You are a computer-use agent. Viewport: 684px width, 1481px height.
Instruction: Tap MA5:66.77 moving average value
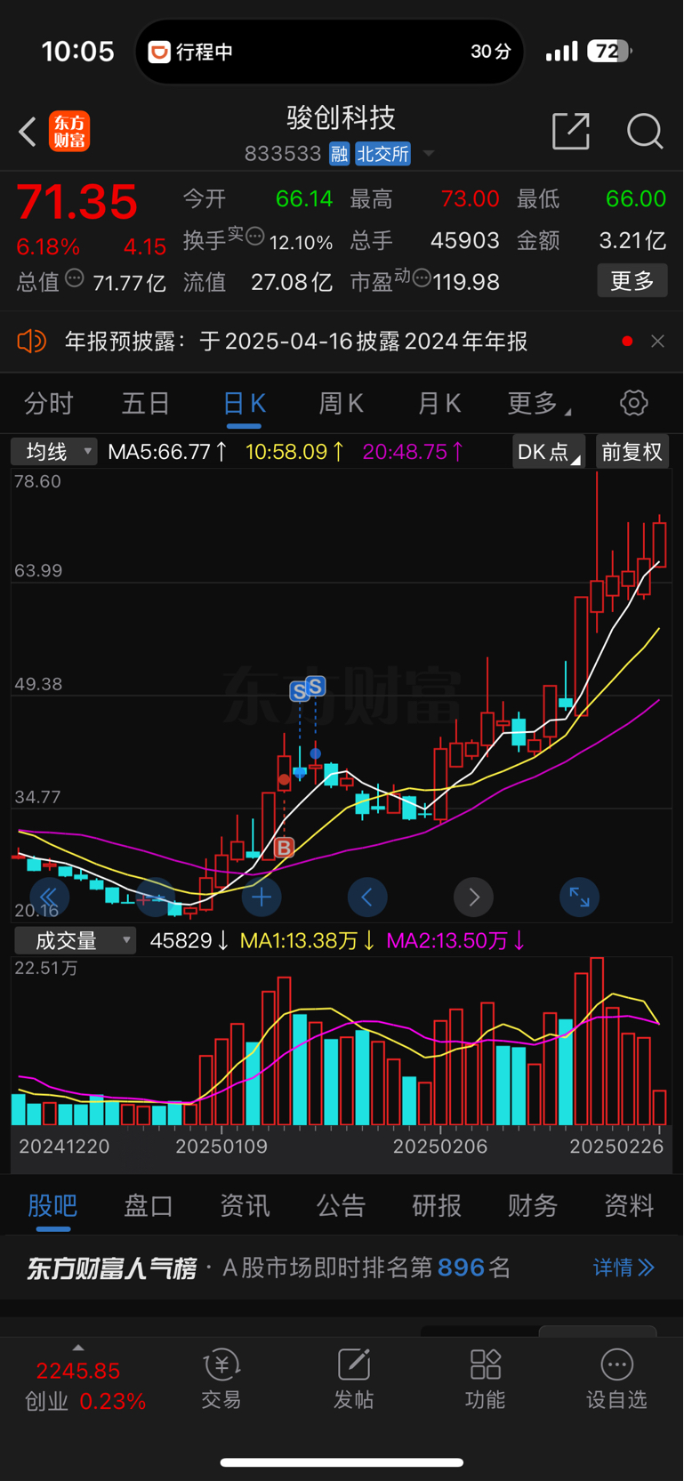(167, 452)
